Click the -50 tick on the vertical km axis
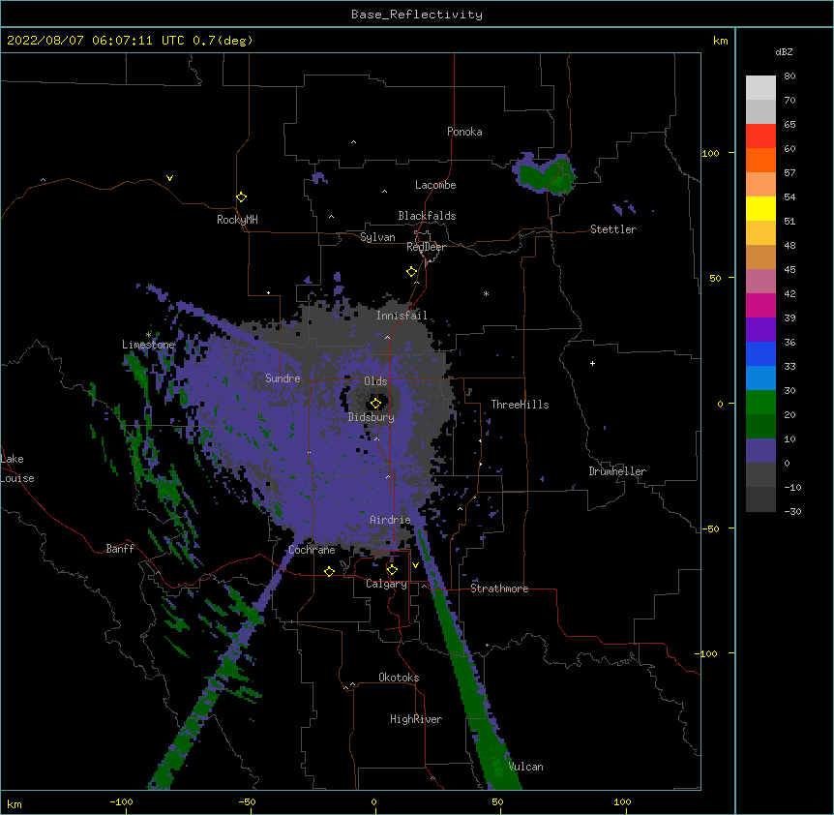 pyautogui.click(x=710, y=528)
